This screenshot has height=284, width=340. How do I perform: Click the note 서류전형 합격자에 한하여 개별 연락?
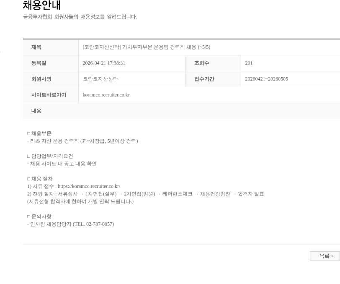click(x=80, y=201)
